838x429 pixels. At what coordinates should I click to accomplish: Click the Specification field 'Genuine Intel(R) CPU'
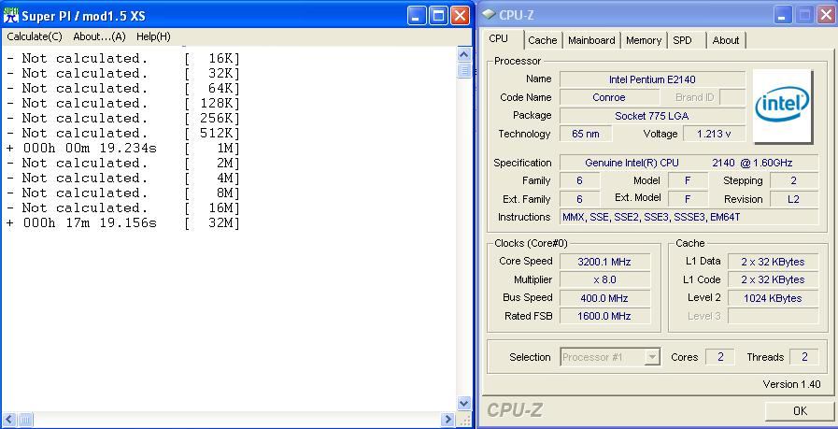tap(689, 163)
